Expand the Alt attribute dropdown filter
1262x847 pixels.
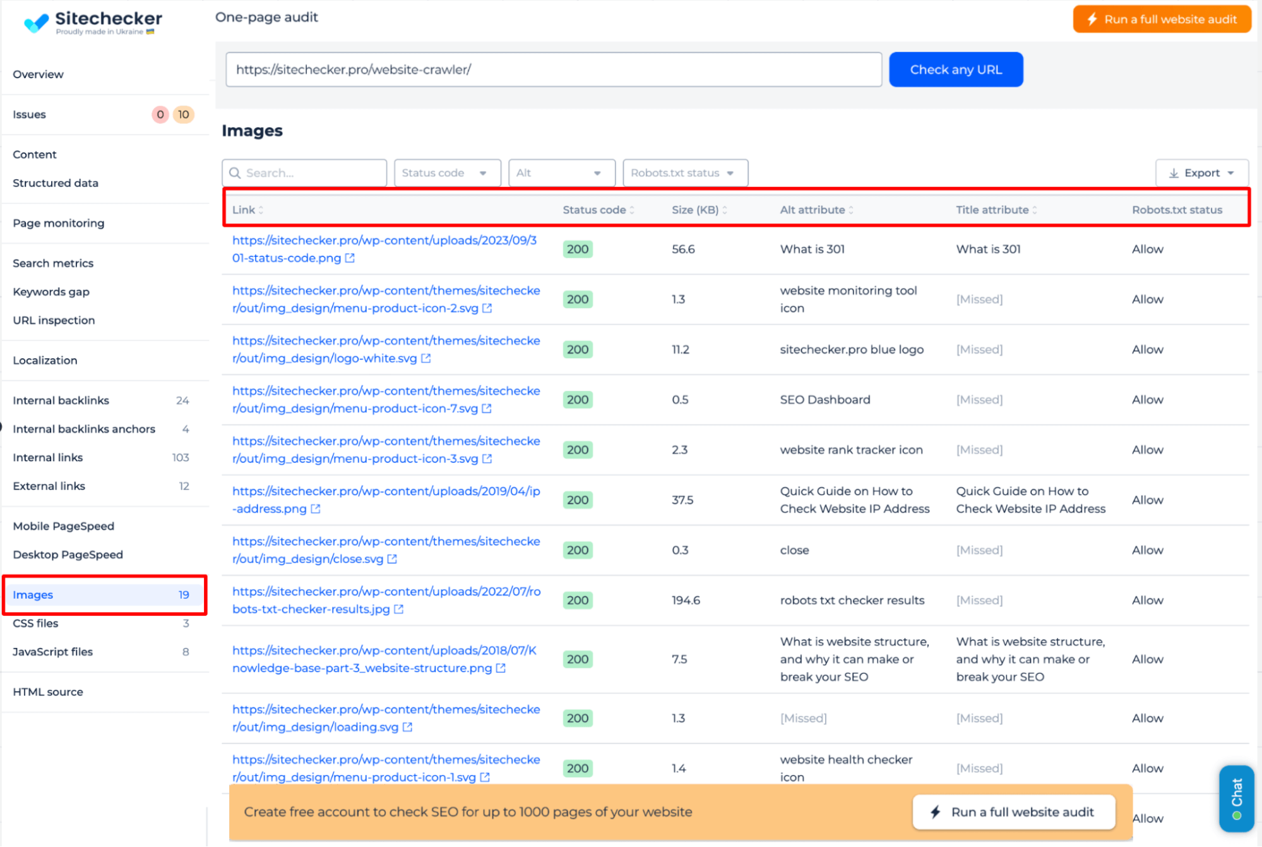tap(559, 172)
